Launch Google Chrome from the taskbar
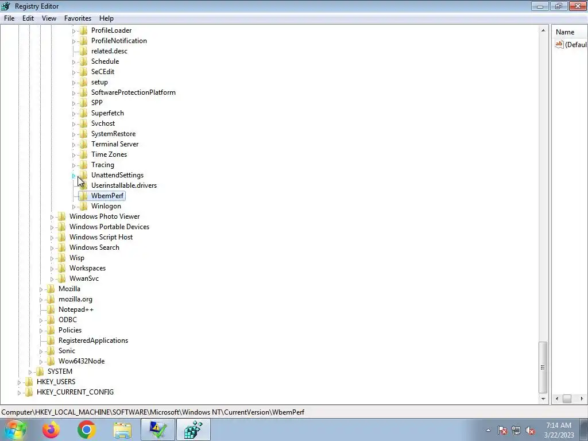The width and height of the screenshot is (588, 441). [87, 430]
